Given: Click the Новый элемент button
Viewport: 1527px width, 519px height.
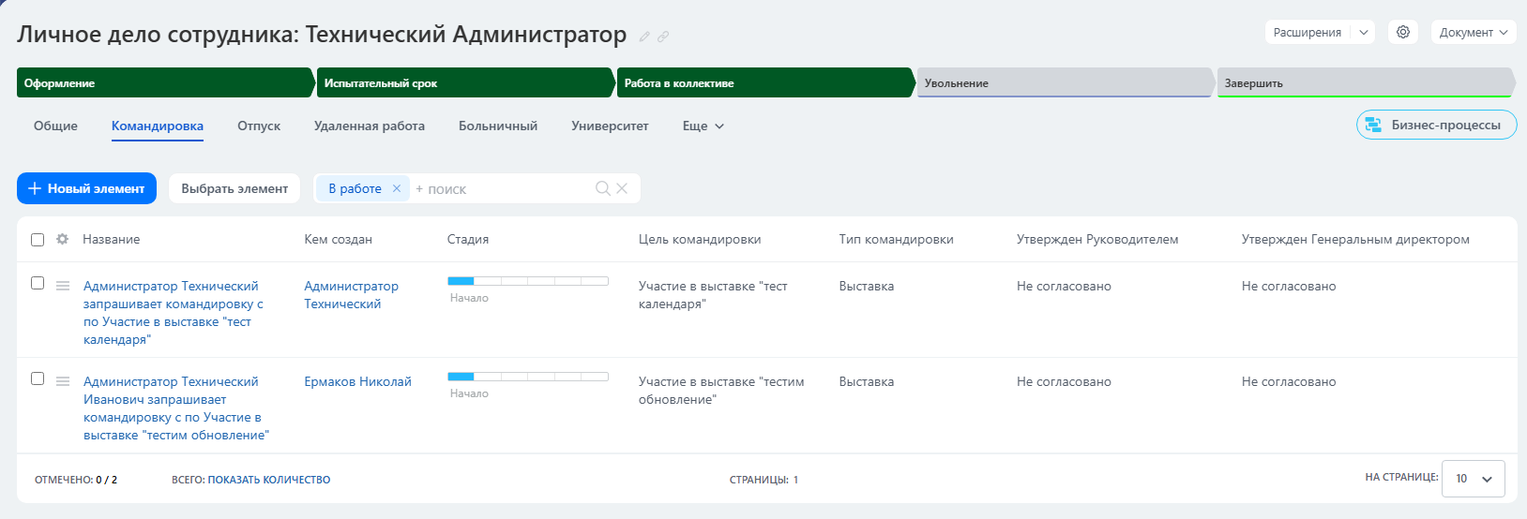Looking at the screenshot, I should pyautogui.click(x=86, y=188).
